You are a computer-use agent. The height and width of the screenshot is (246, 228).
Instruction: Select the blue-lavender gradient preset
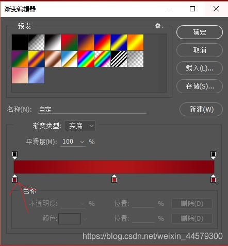36,75
